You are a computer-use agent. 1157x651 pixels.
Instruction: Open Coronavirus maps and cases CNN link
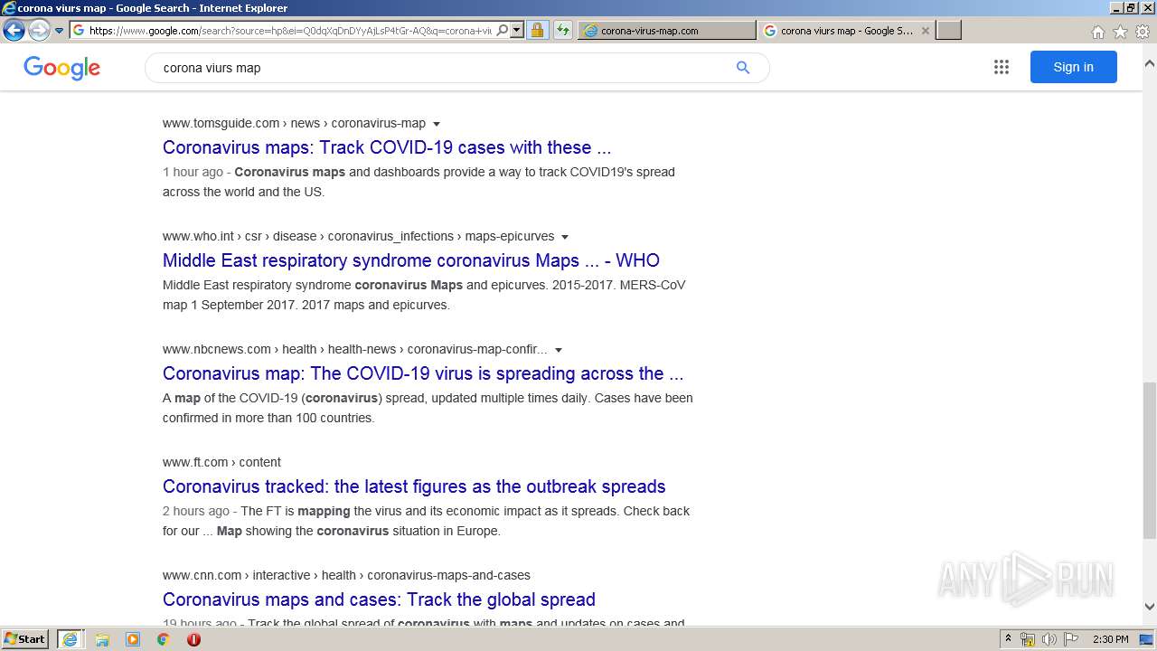[x=379, y=599]
